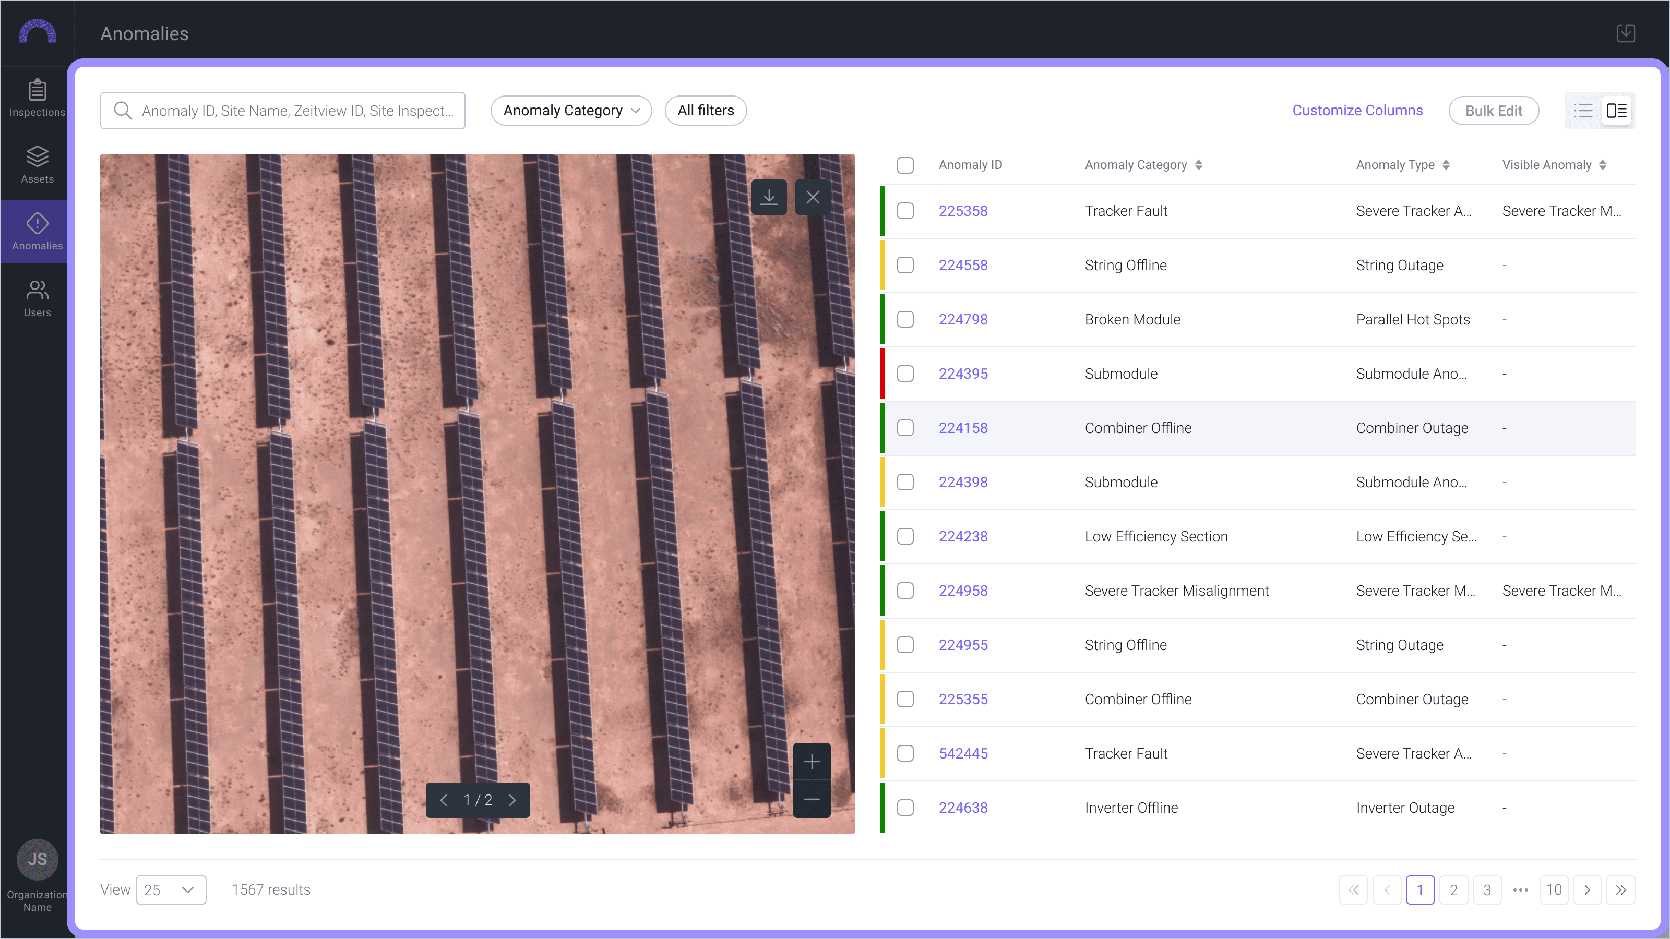Click export icon in top header

(1625, 33)
